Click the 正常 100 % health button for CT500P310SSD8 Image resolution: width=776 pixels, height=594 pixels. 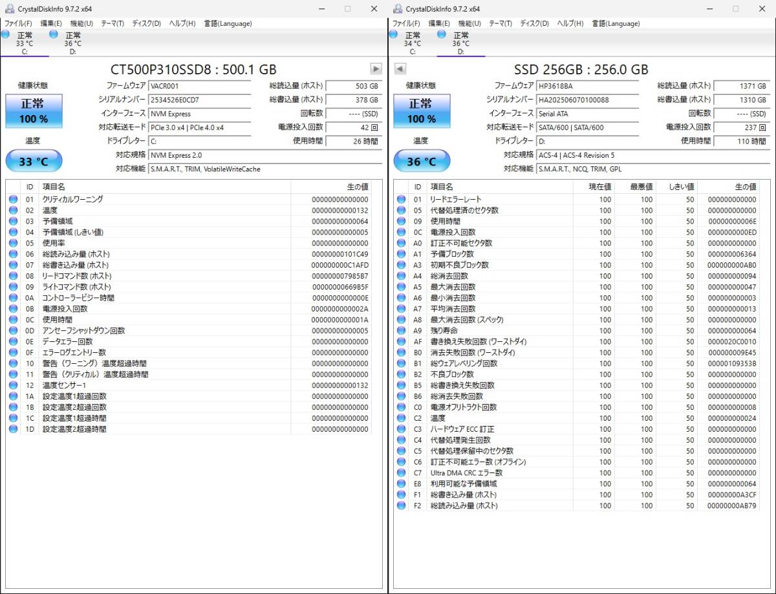click(34, 111)
